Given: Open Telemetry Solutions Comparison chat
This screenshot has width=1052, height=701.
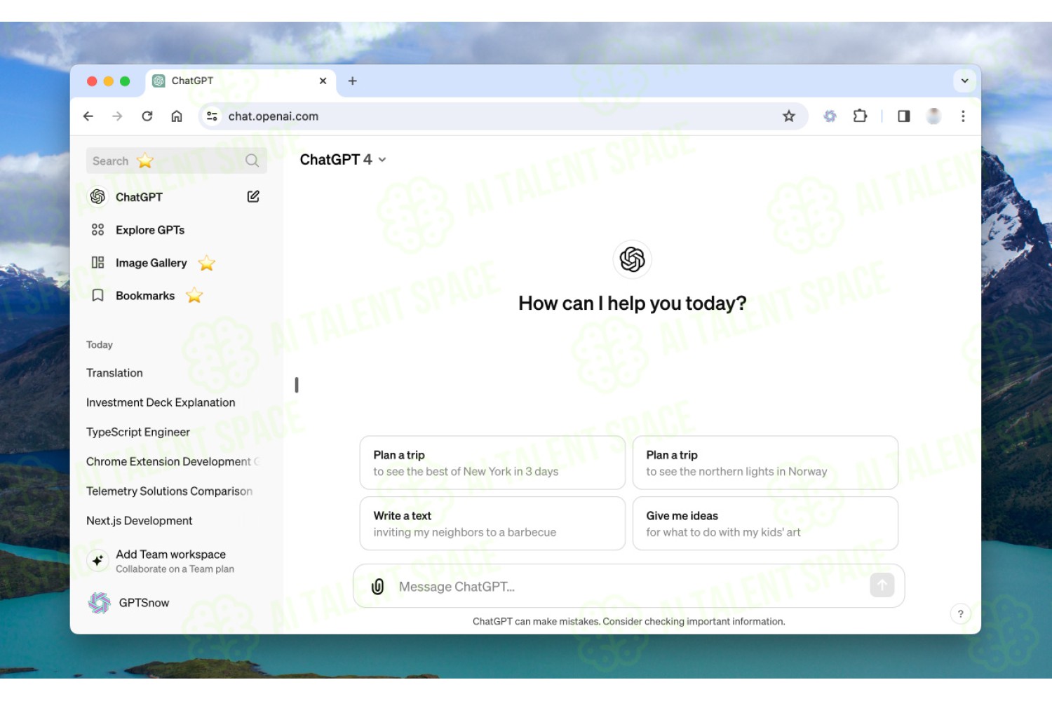Looking at the screenshot, I should click(170, 491).
